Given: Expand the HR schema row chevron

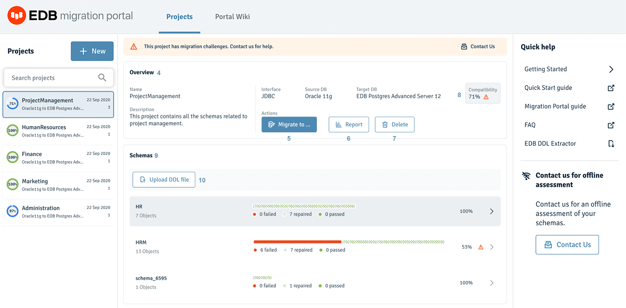Looking at the screenshot, I should [491, 211].
